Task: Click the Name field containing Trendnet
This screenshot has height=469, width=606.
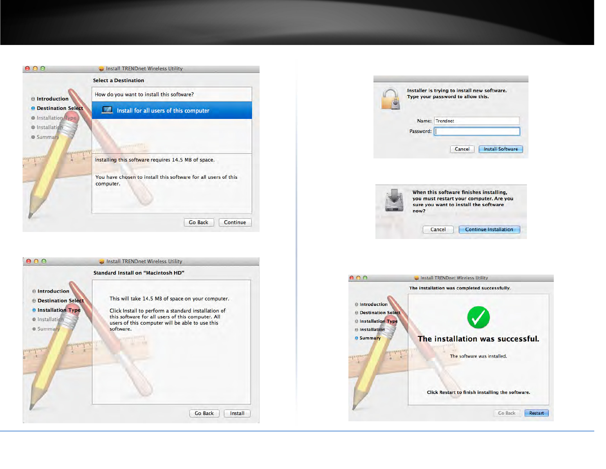Action: click(477, 121)
